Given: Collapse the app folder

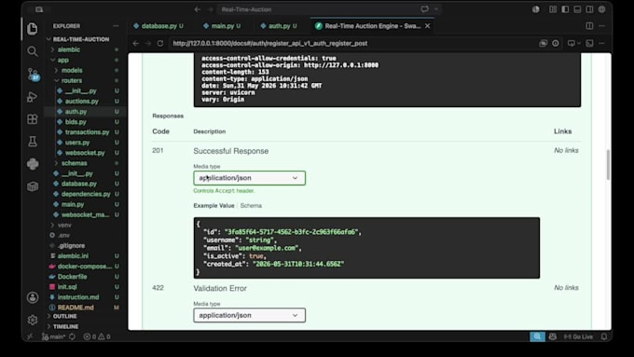Looking at the screenshot, I should pos(62,60).
